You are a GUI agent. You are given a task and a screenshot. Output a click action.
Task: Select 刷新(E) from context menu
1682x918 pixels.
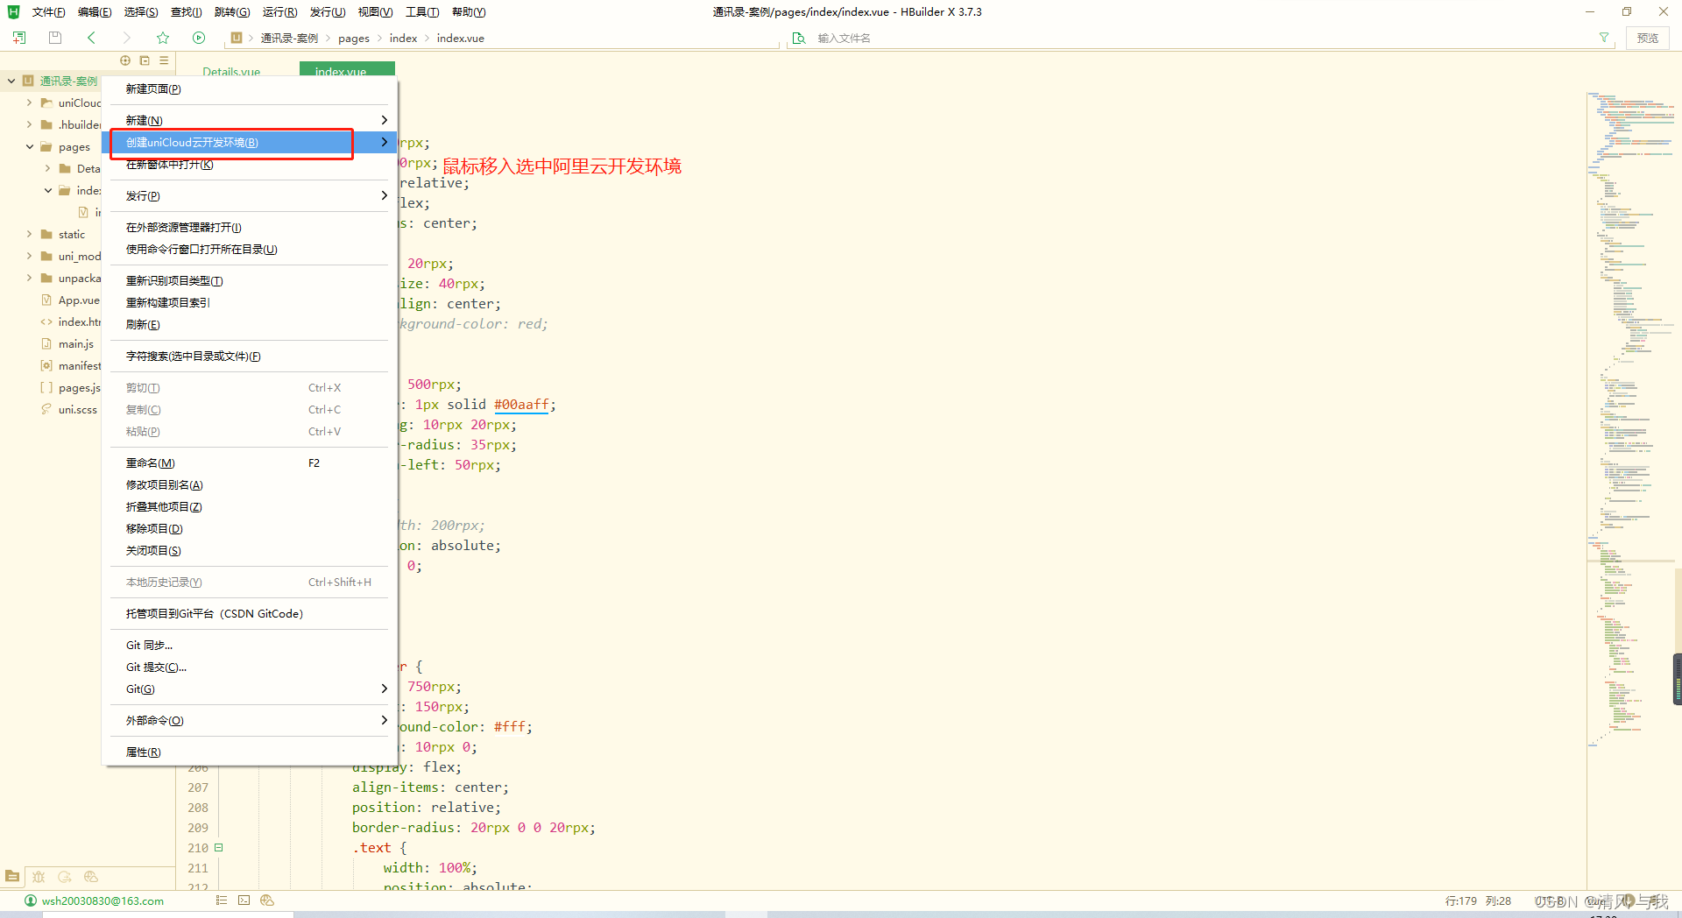pyautogui.click(x=250, y=324)
